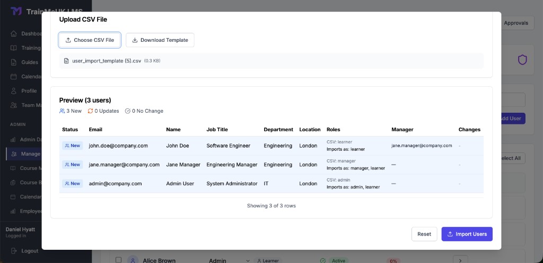543x263 pixels.
Task: Click the Team Management people icon
Action: click(x=13, y=105)
